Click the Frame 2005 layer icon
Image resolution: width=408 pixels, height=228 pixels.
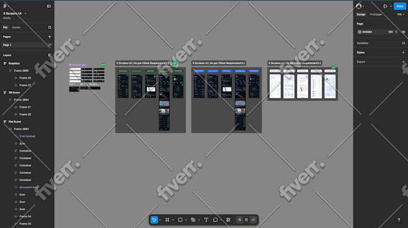point(10,71)
